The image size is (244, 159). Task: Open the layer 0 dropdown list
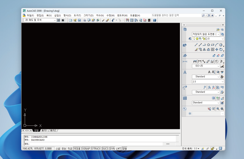click(x=208, y=39)
